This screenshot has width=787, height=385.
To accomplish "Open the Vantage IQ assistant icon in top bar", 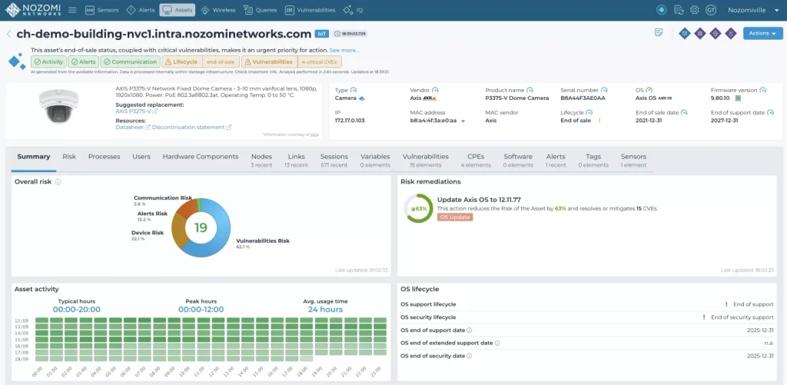I will (662, 10).
